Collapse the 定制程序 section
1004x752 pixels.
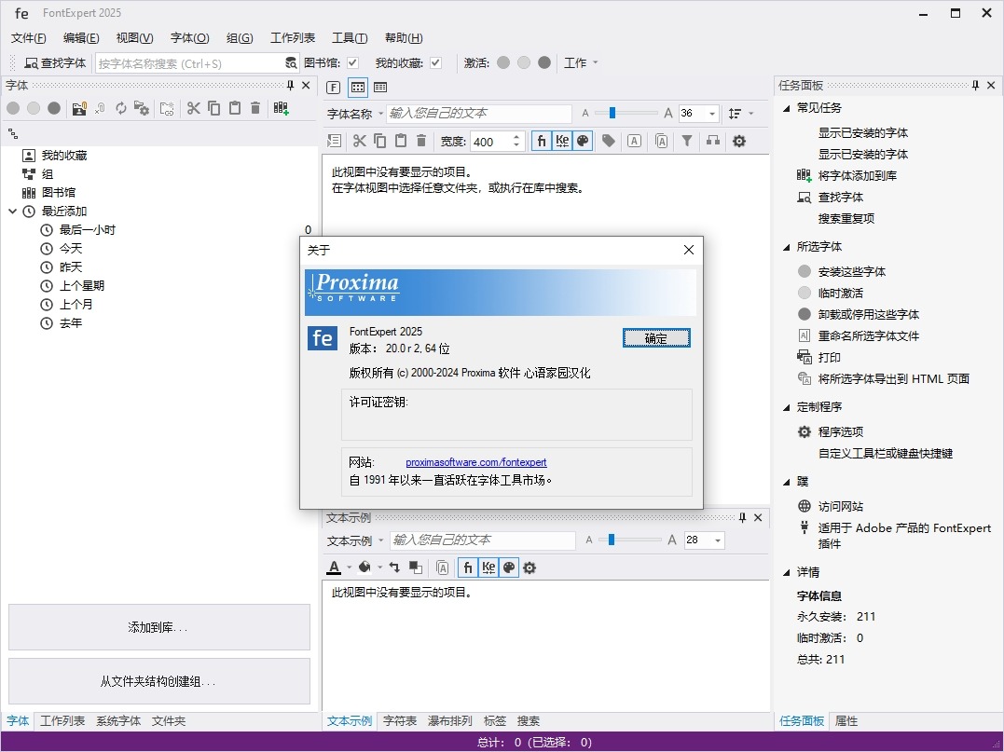pyautogui.click(x=786, y=407)
